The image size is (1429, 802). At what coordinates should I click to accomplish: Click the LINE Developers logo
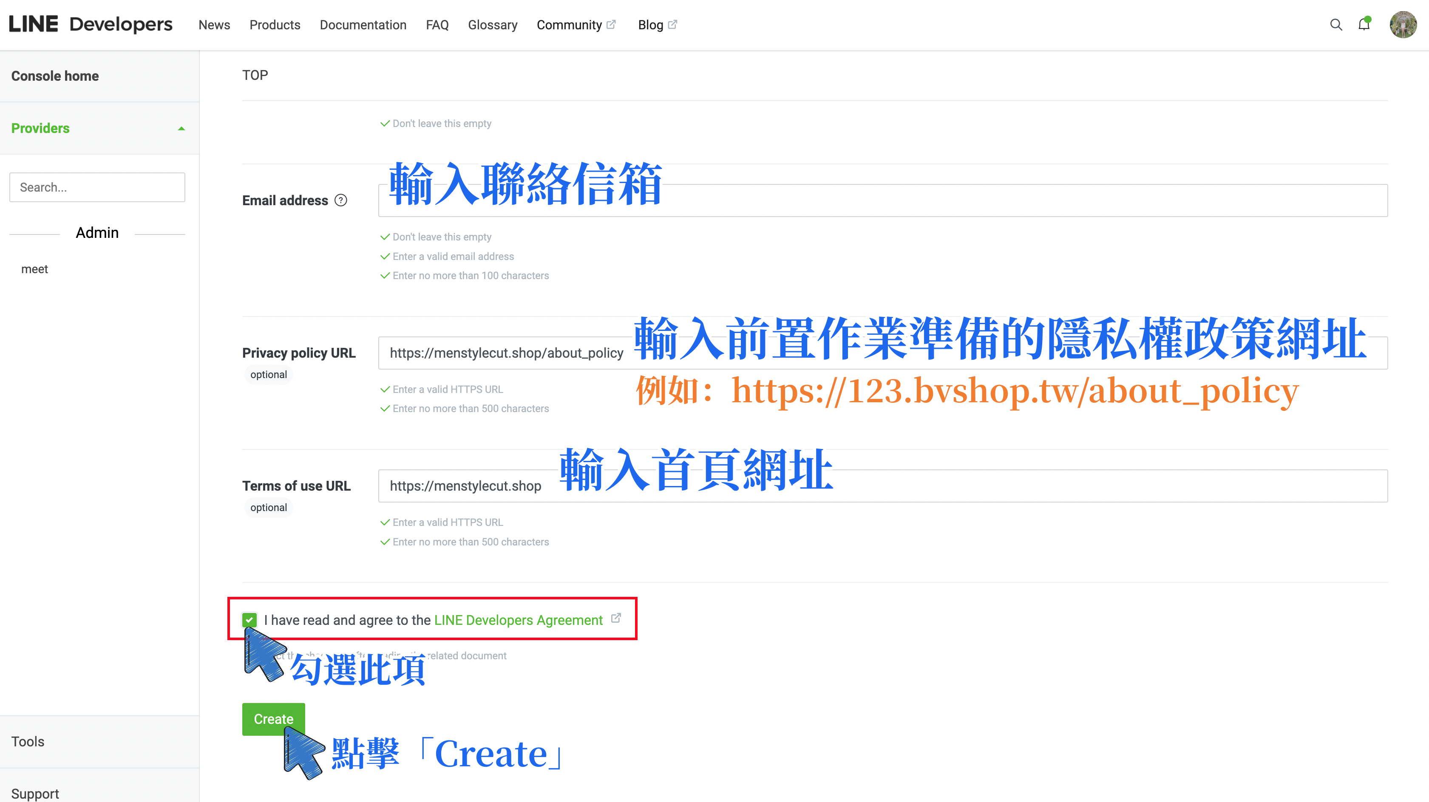coord(91,24)
